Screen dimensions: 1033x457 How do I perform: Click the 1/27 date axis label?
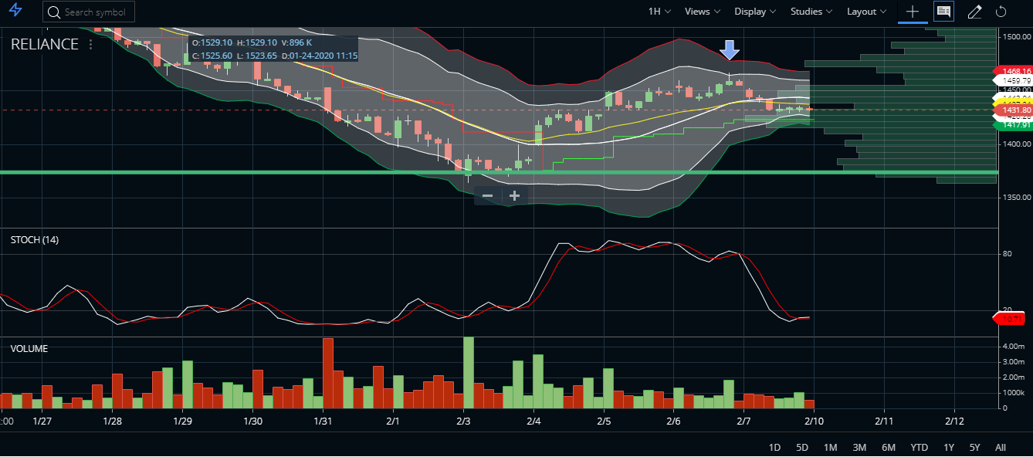[42, 421]
